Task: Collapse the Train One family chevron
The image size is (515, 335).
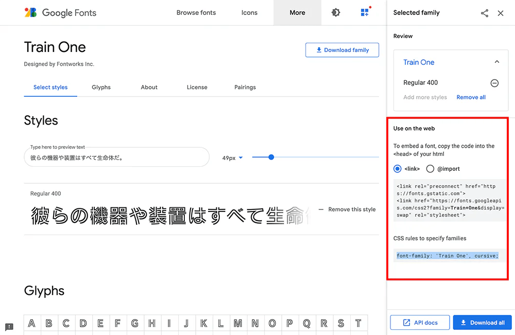Action: 497,62
